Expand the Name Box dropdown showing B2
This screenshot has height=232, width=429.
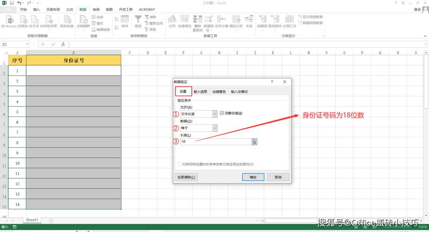[27, 45]
